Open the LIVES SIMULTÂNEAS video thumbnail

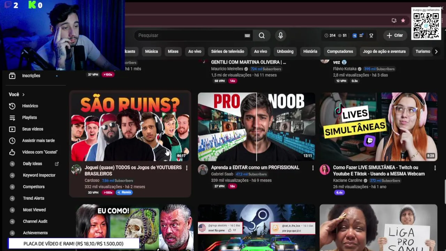pos(378,127)
